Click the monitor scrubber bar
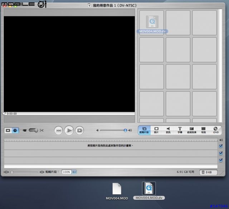 click(69, 114)
